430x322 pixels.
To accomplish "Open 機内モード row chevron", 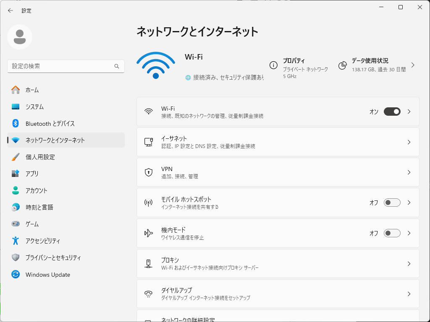I will click(409, 233).
